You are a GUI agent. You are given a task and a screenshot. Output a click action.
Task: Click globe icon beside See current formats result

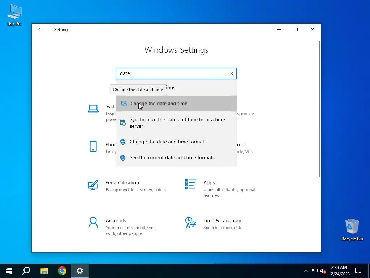click(123, 158)
